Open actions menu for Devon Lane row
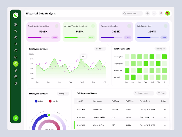This screenshot has width=182, height=137. click(x=165, y=110)
